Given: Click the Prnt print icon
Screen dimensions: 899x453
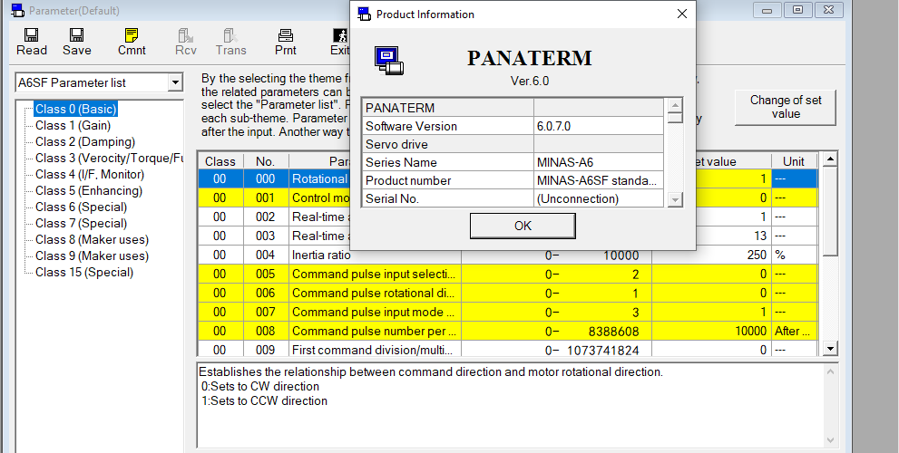Looking at the screenshot, I should tap(285, 42).
